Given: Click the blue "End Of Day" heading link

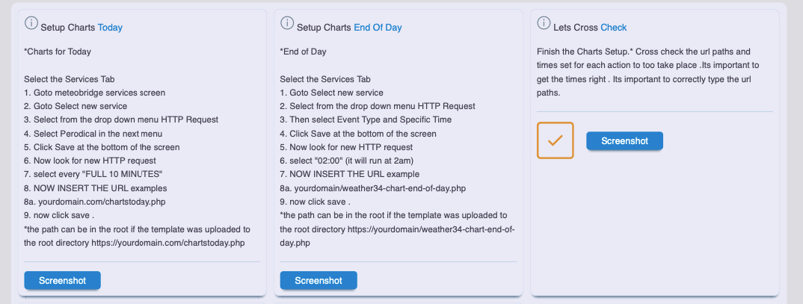Looking at the screenshot, I should pos(378,28).
